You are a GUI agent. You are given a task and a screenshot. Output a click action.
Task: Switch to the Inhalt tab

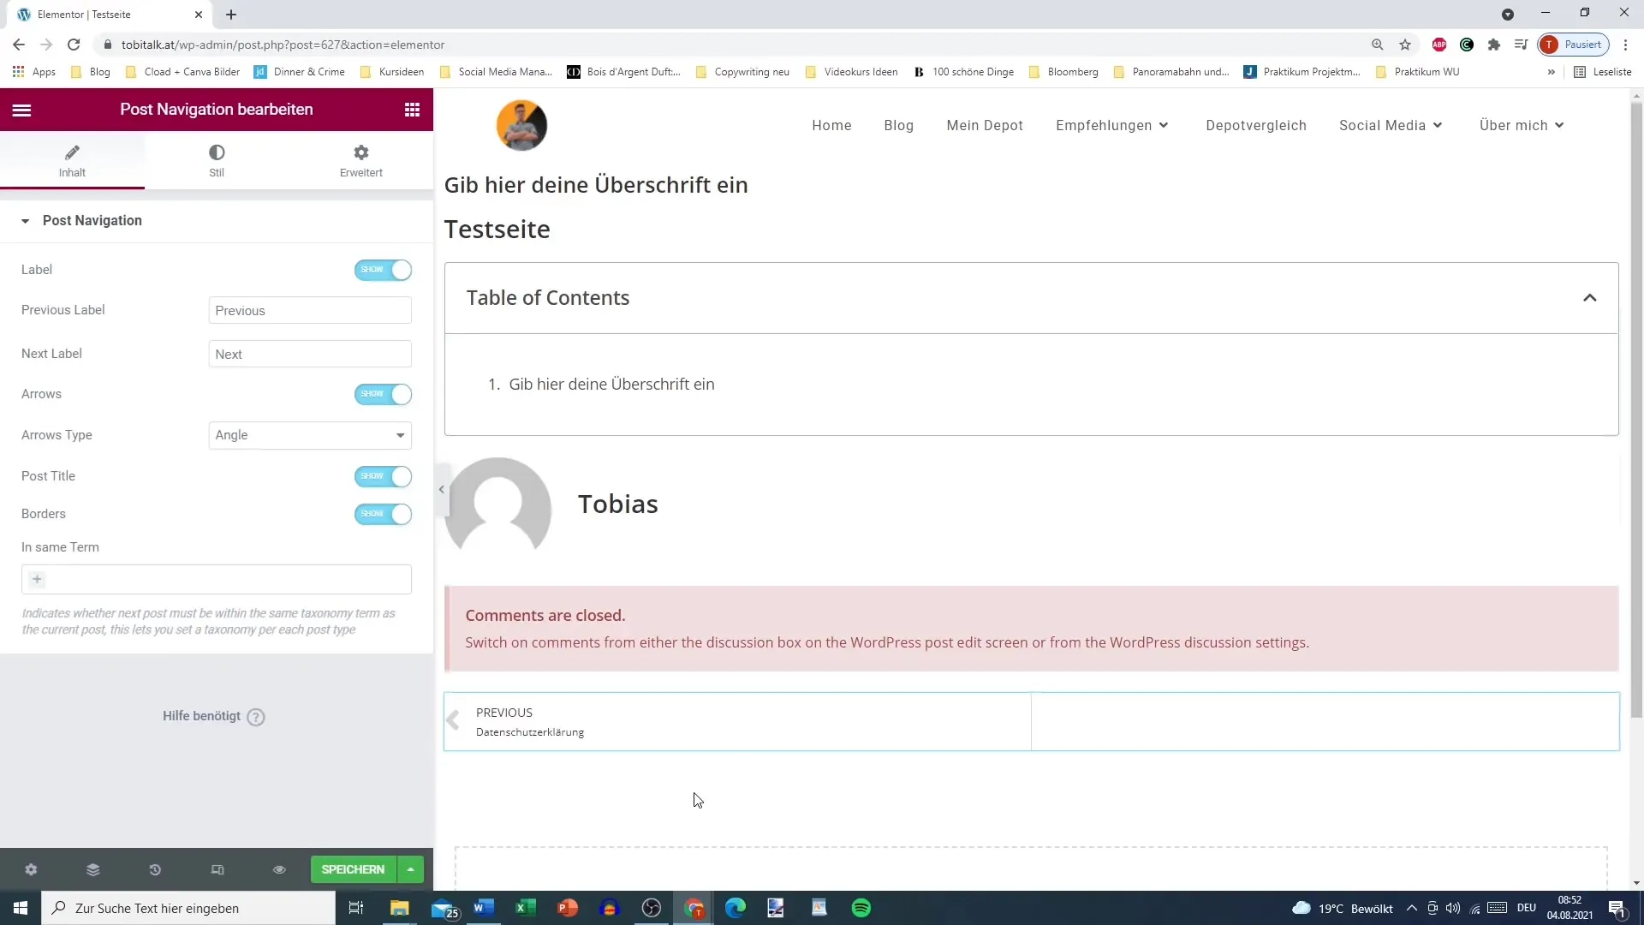point(72,160)
